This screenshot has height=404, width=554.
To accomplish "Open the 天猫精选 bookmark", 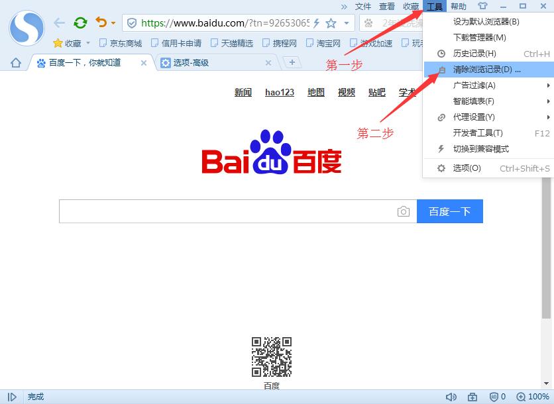I will coord(232,44).
